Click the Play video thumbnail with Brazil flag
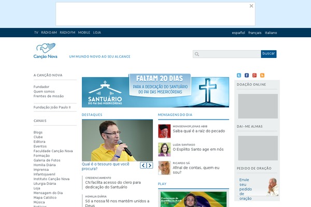The width and height of the screenshot is (311, 207). coord(193,199)
